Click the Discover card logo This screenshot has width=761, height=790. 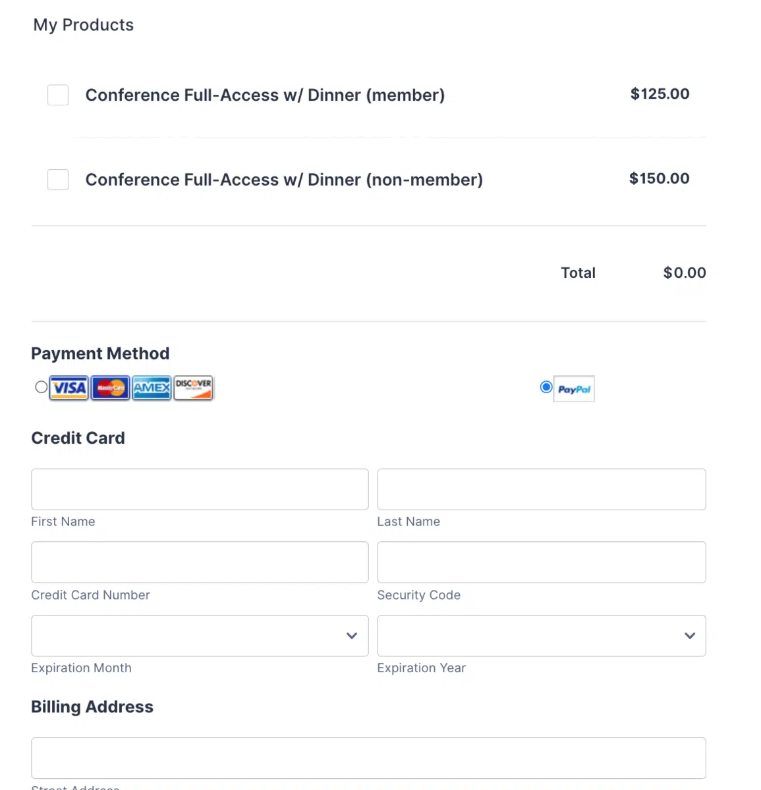pos(193,388)
